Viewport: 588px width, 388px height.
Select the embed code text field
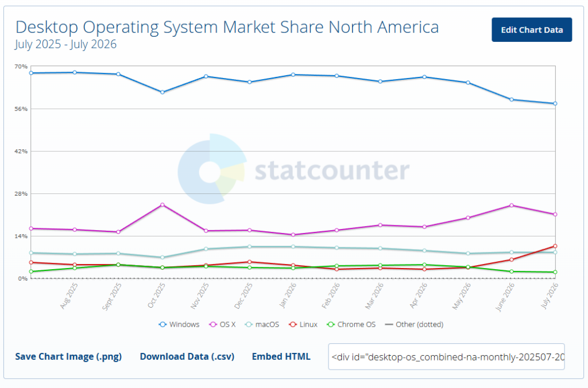[446, 357]
